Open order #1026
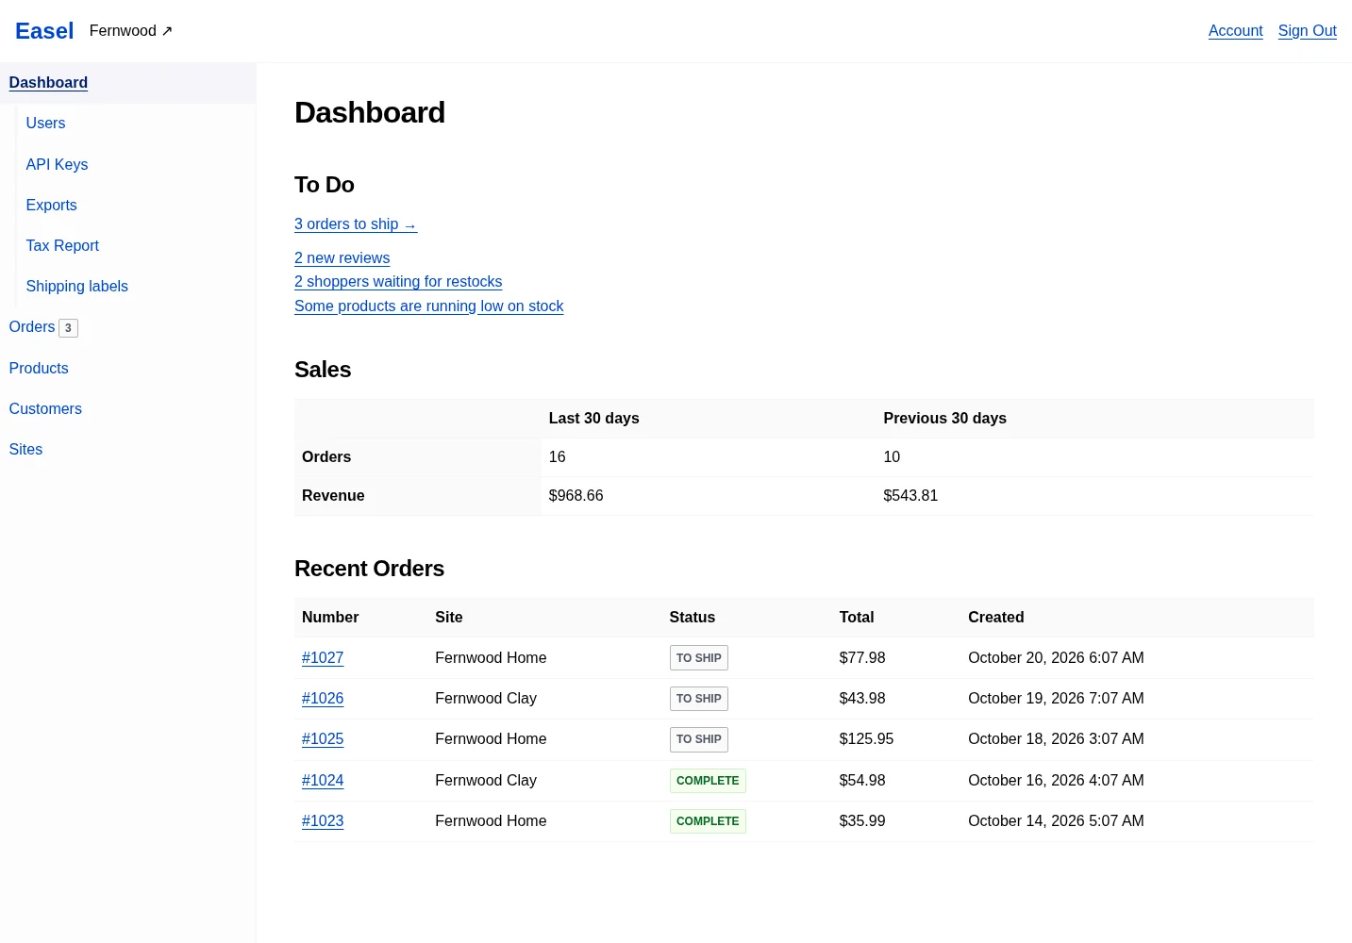Image resolution: width=1352 pixels, height=943 pixels. pyautogui.click(x=323, y=699)
